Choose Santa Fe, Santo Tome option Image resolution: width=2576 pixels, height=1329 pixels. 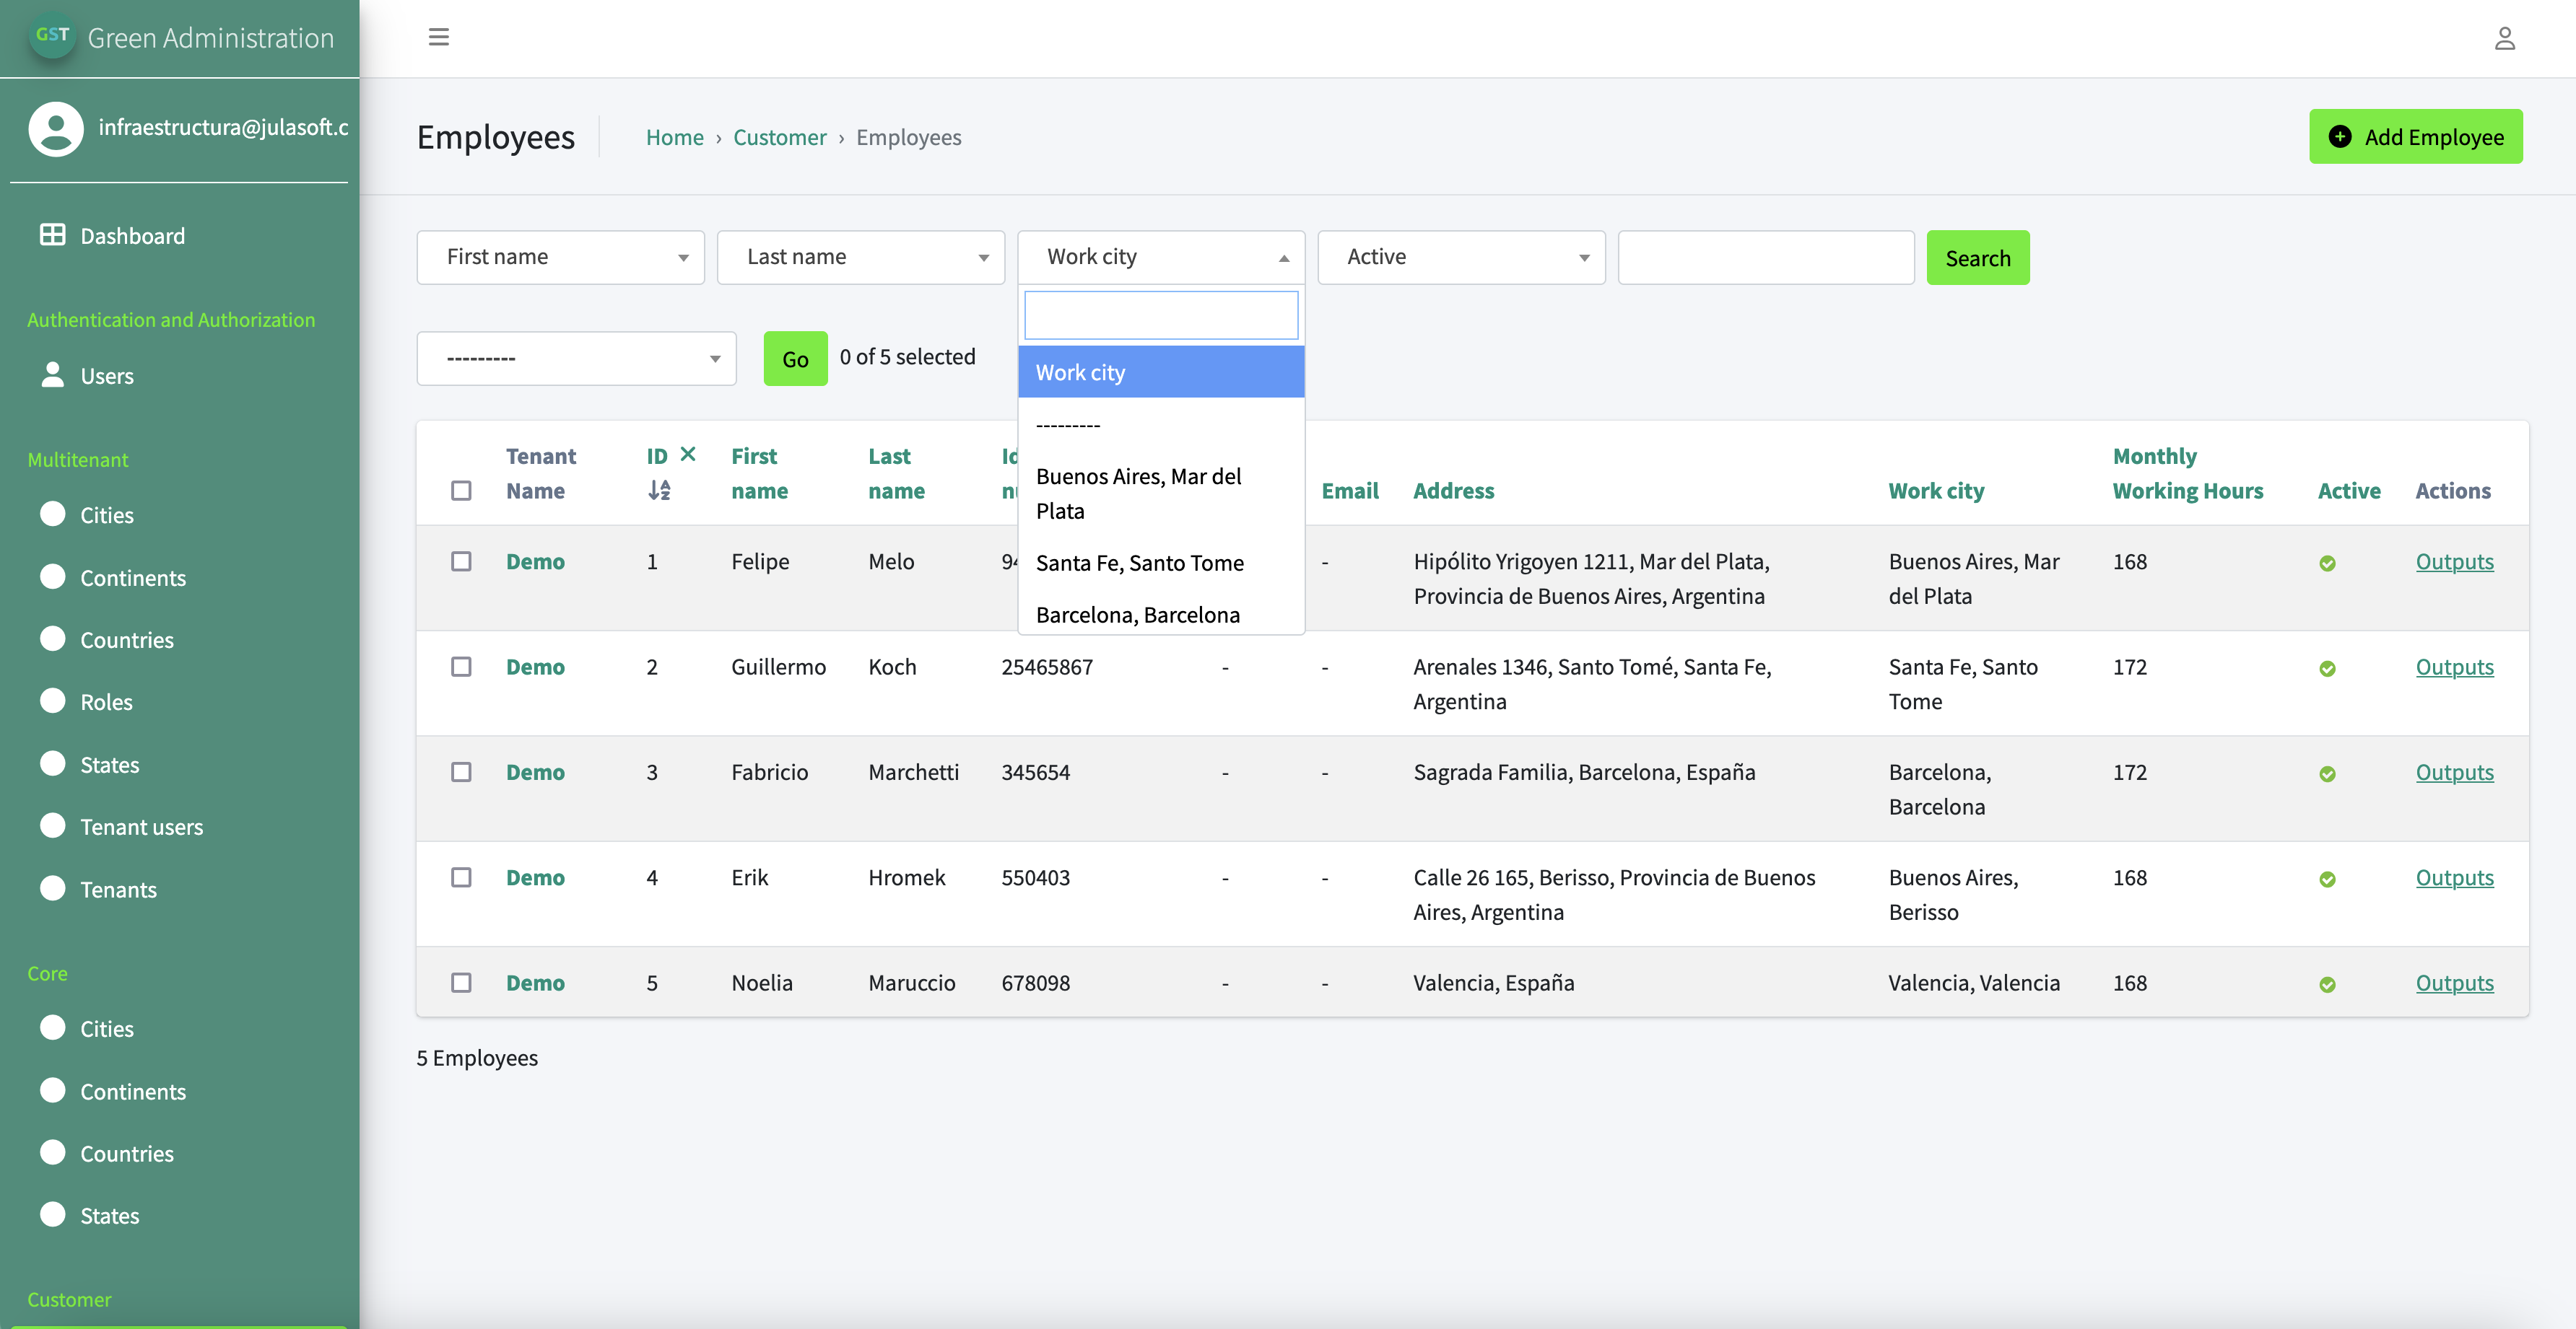pos(1139,563)
